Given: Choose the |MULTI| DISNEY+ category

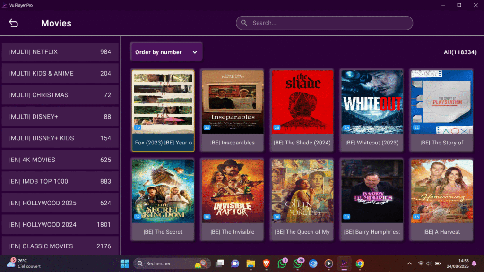Looking at the screenshot, I should (x=60, y=117).
